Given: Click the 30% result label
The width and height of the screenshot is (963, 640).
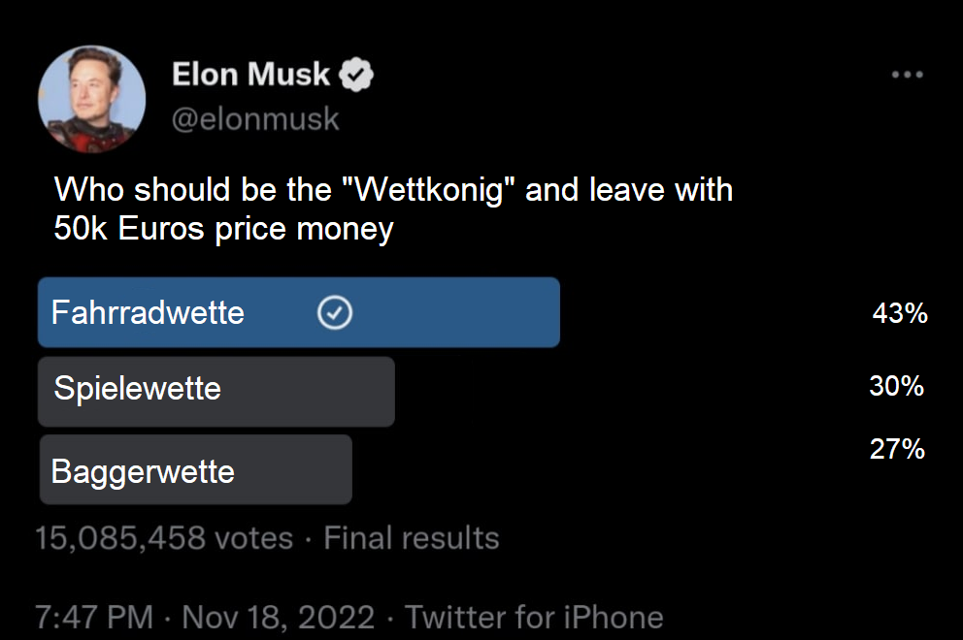Looking at the screenshot, I should (x=896, y=386).
